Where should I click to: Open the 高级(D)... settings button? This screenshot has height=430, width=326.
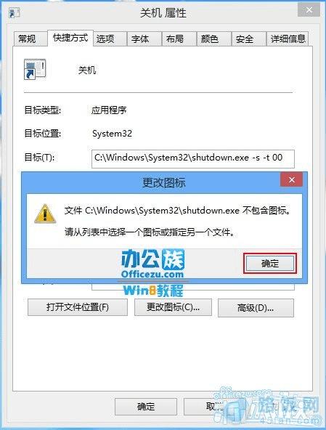click(x=256, y=308)
